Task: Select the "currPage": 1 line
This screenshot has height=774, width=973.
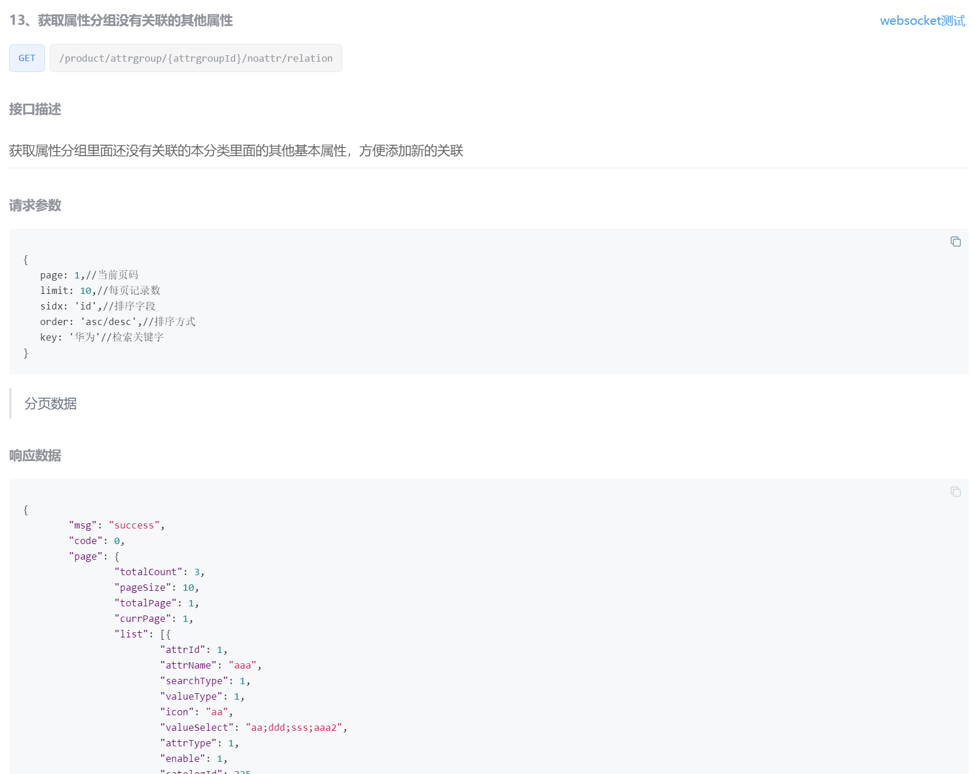Action: tap(154, 618)
